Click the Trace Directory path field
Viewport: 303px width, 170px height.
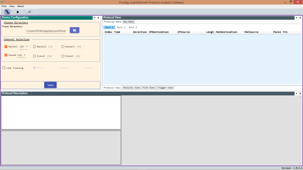46,31
